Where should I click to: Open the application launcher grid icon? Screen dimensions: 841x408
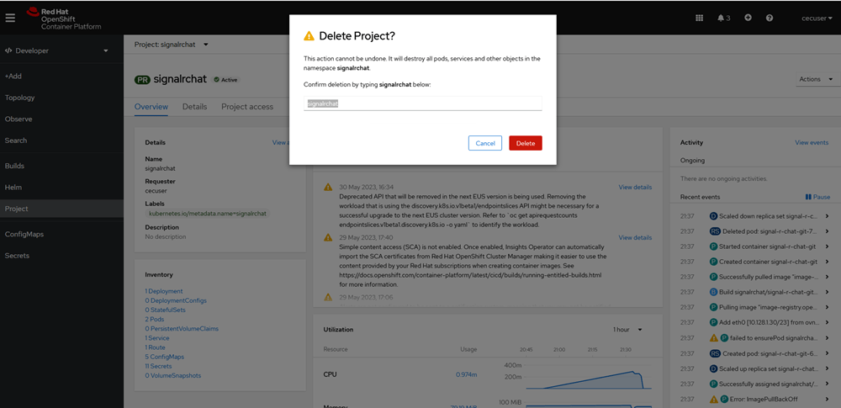coord(699,18)
